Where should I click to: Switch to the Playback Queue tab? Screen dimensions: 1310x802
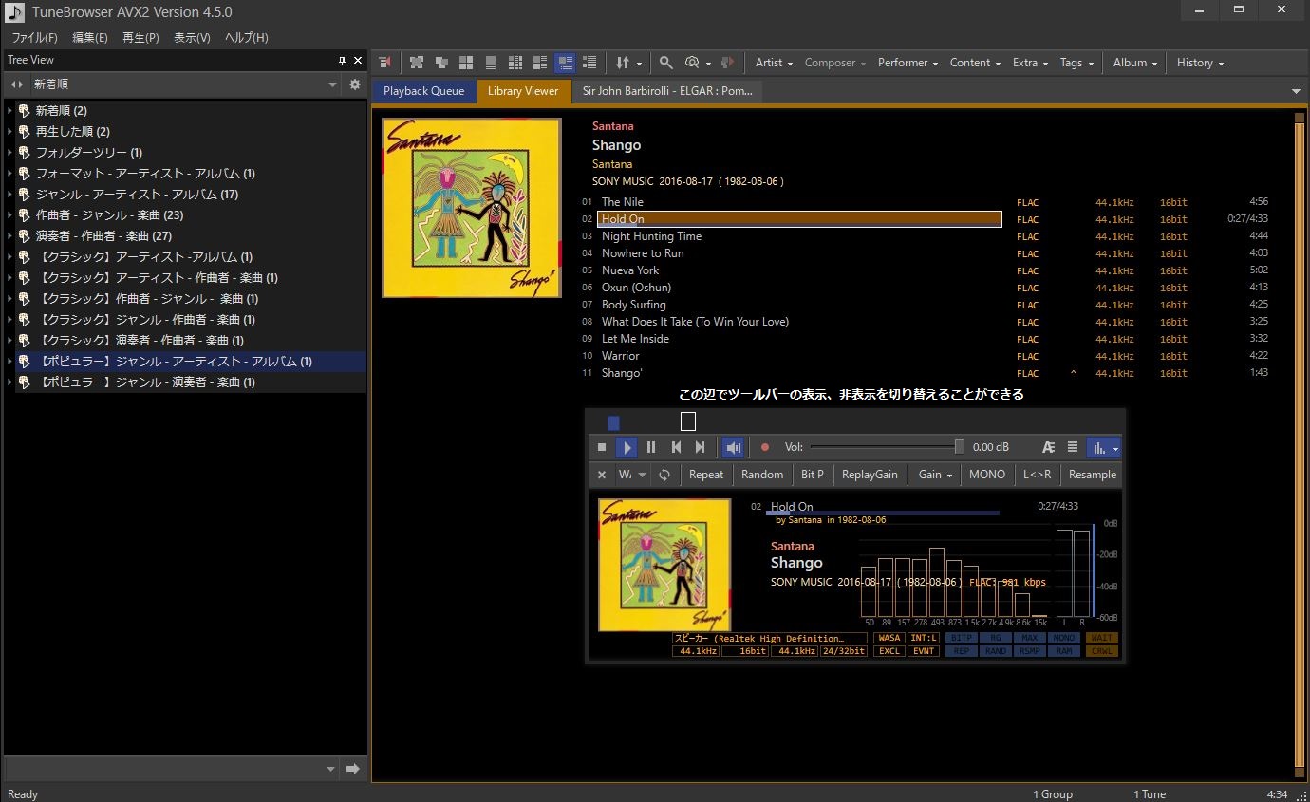[423, 91]
